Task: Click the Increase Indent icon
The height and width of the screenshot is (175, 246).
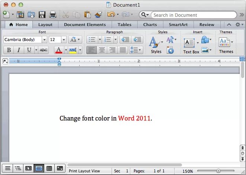Action: 137,40
